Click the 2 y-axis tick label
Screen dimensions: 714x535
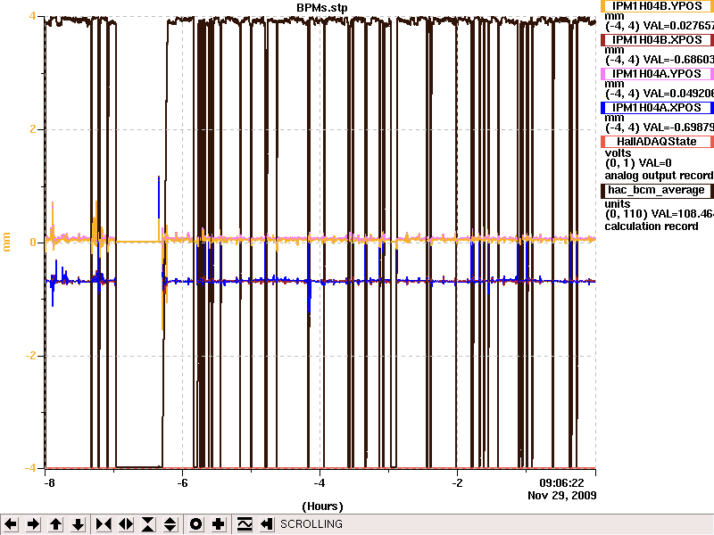[x=32, y=129]
